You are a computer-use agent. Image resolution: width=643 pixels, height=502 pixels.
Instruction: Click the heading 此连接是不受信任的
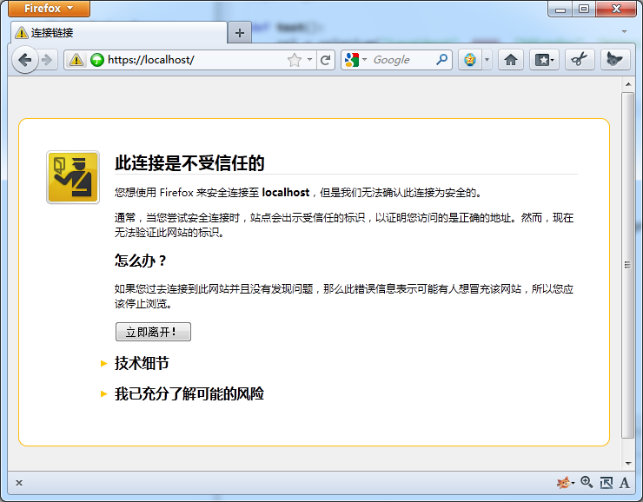(189, 163)
